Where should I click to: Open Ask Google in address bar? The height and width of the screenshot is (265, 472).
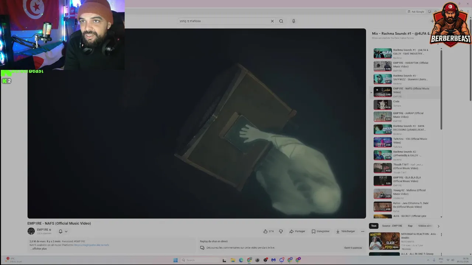(x=416, y=12)
